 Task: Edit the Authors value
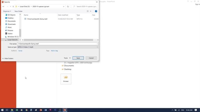(x=20, y=51)
